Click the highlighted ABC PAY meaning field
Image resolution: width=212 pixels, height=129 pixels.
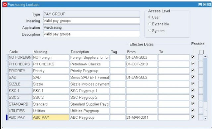(51, 117)
